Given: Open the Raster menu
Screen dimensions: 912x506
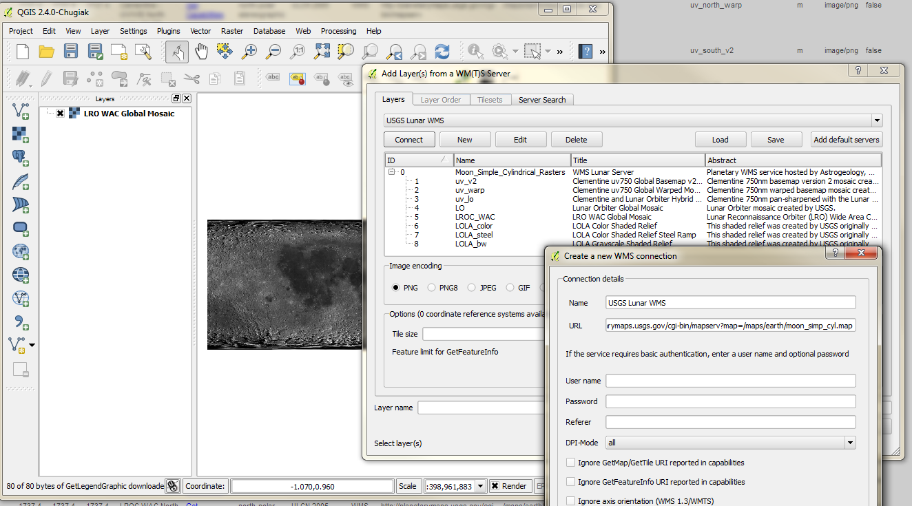Looking at the screenshot, I should pos(232,31).
